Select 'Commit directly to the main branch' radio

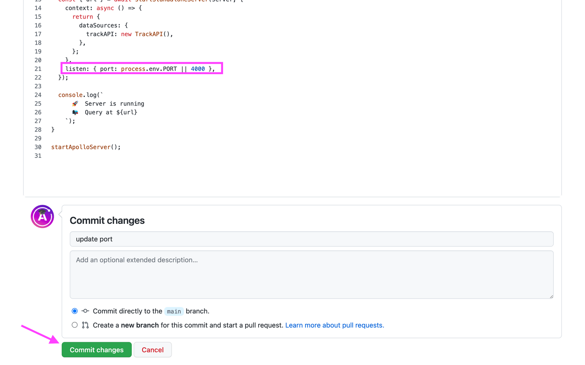click(x=75, y=311)
